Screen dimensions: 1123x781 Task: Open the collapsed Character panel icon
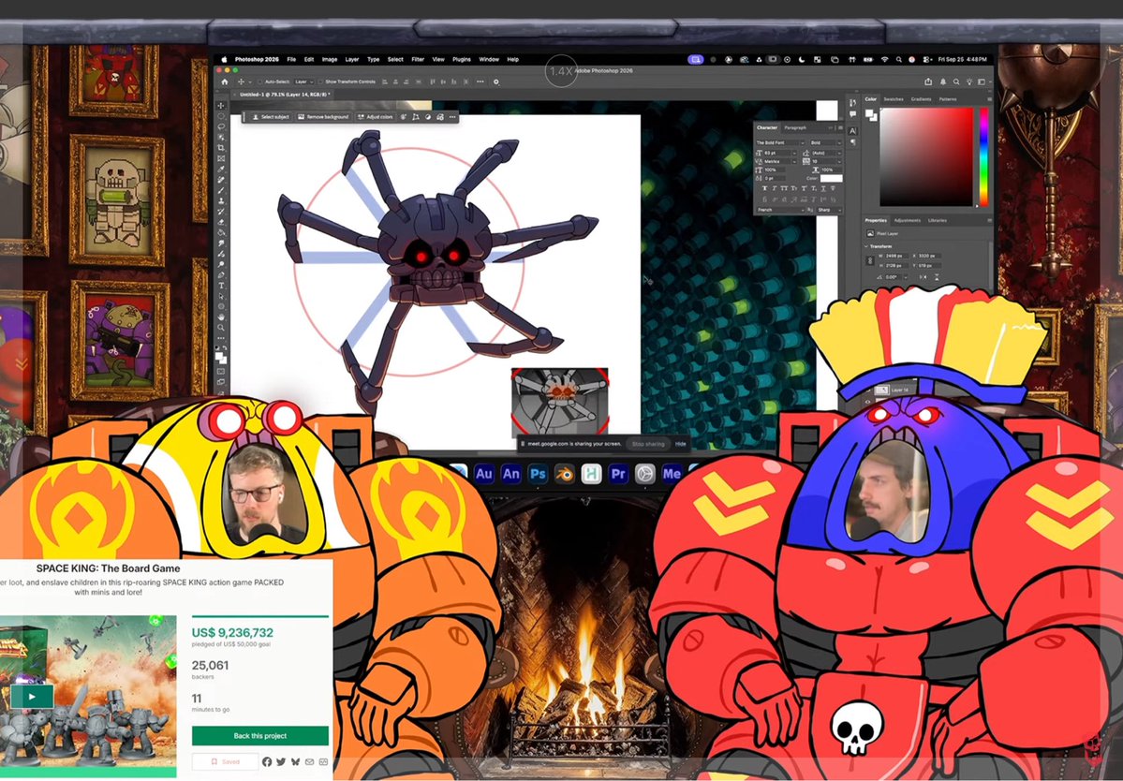(851, 131)
